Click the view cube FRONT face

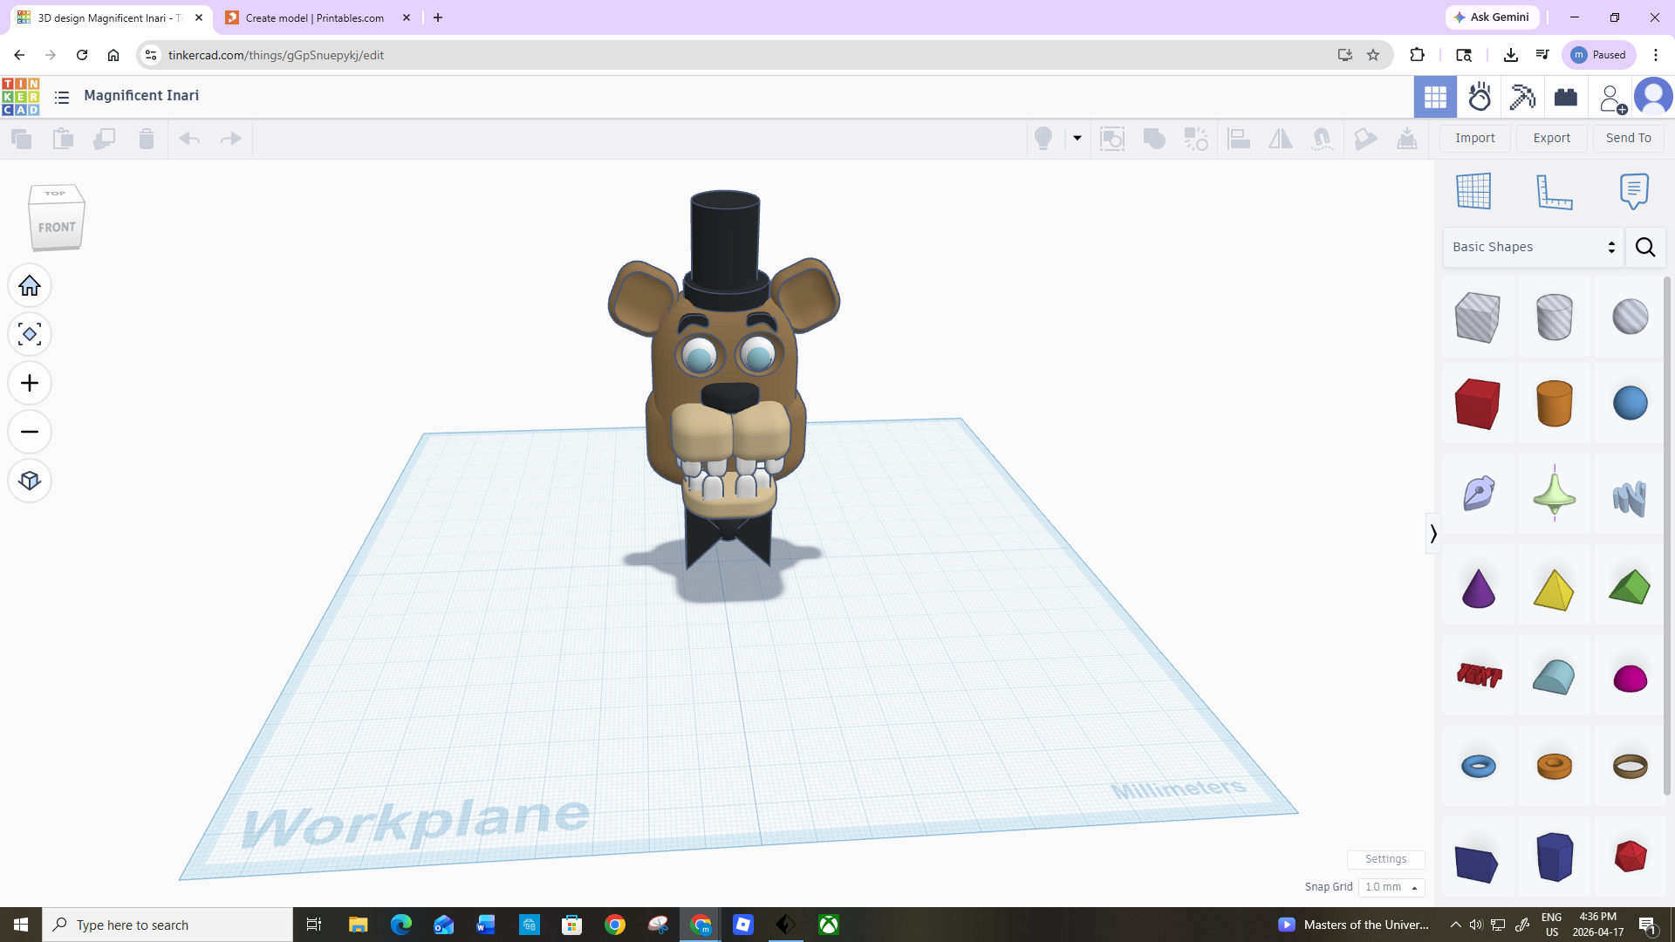(x=57, y=227)
